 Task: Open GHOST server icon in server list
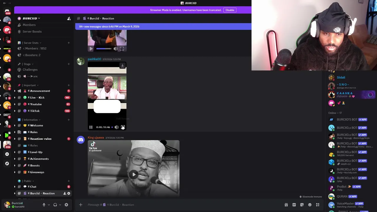click(7, 115)
